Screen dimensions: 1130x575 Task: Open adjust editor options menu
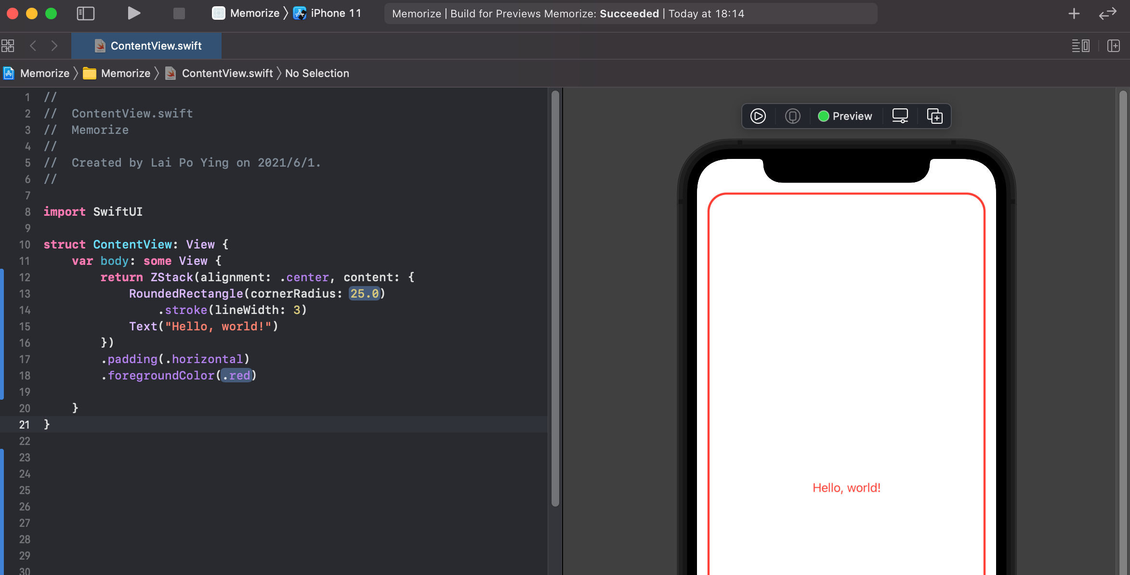(1080, 46)
